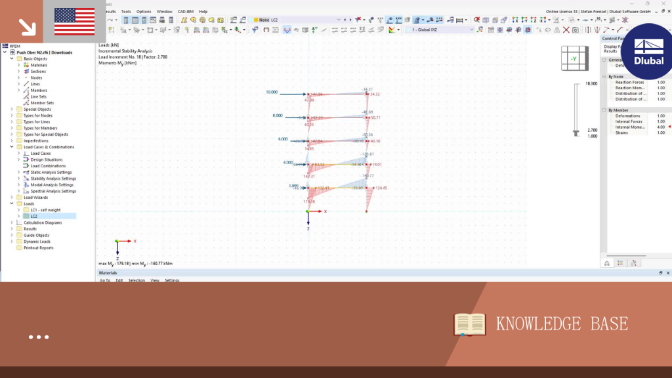Click the filter icon in Control Panel footer
Image resolution: width=672 pixels, height=378 pixels.
click(633, 263)
